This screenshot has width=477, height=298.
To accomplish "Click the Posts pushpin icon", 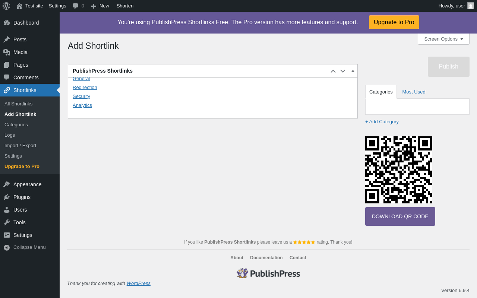I will [x=7, y=39].
